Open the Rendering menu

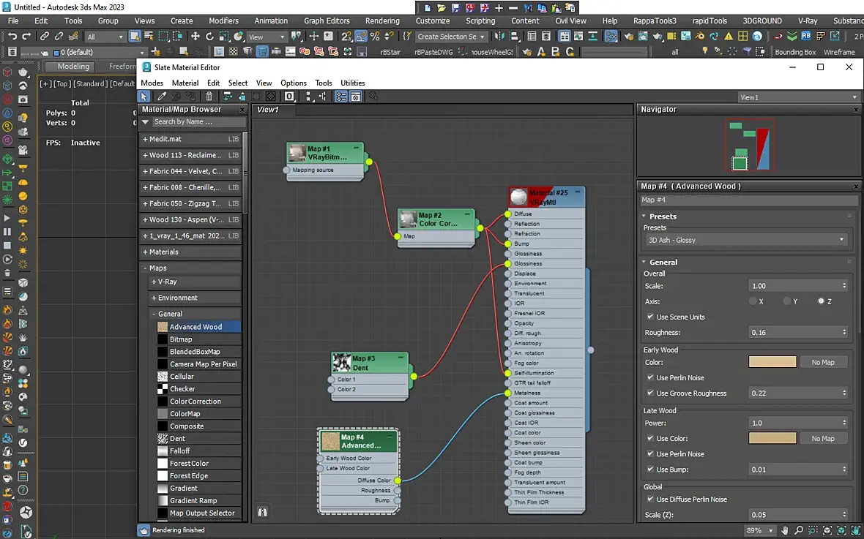pos(382,21)
